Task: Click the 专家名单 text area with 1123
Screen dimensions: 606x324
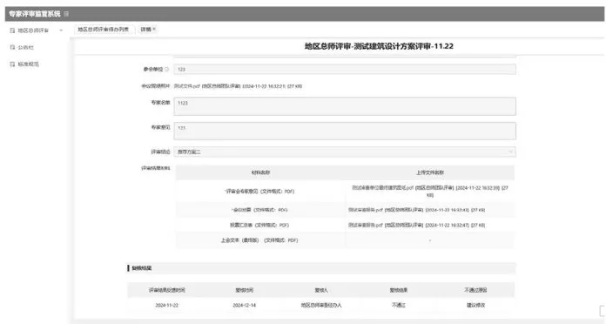Action: (x=345, y=106)
